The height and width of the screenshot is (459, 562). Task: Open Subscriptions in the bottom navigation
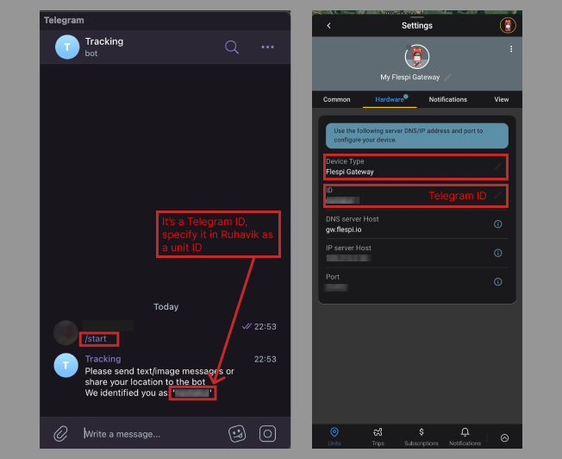coord(421,437)
